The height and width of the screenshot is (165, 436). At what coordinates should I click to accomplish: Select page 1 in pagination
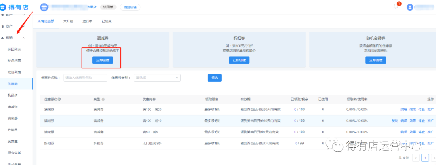[x=425, y=158]
